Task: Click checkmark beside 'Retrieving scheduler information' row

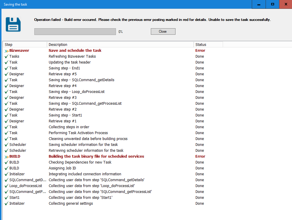Action: [x=6, y=150]
